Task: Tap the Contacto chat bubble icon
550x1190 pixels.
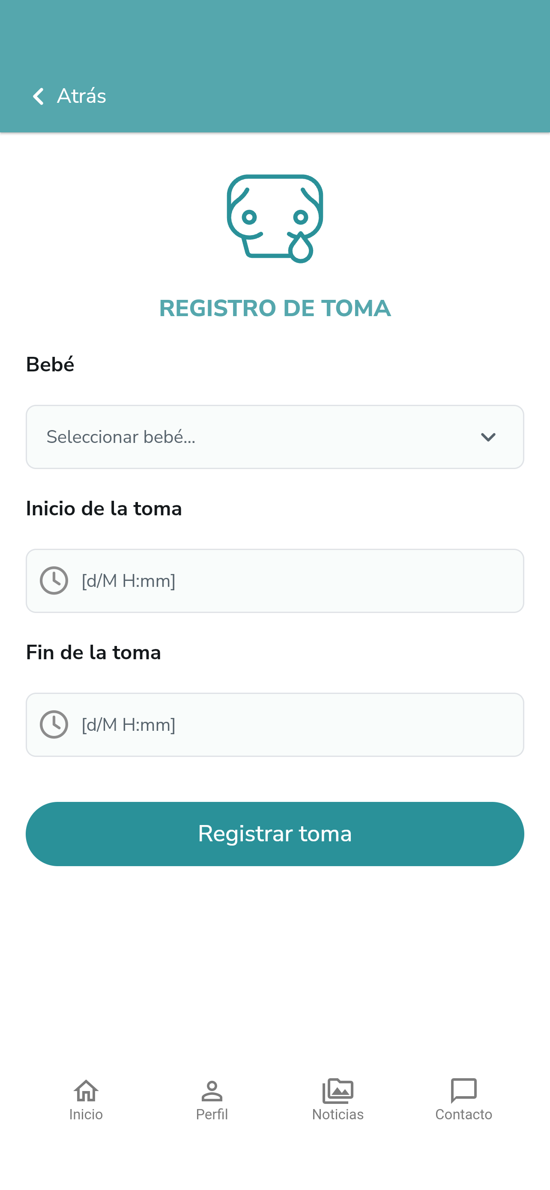Action: point(463,1090)
